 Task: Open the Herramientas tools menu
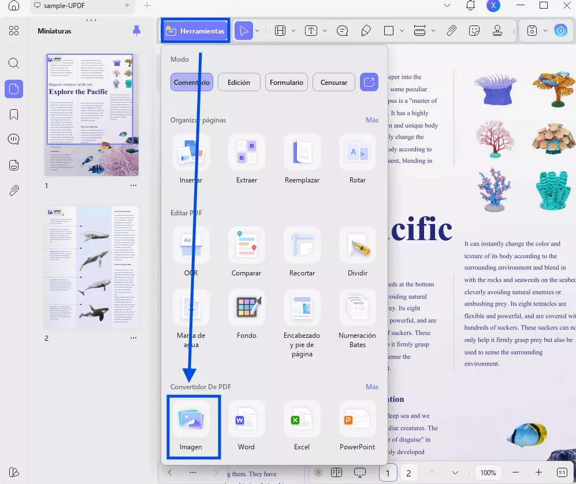pos(195,31)
